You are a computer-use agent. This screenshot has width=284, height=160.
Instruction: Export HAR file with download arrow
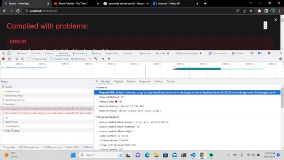click(x=109, y=59)
